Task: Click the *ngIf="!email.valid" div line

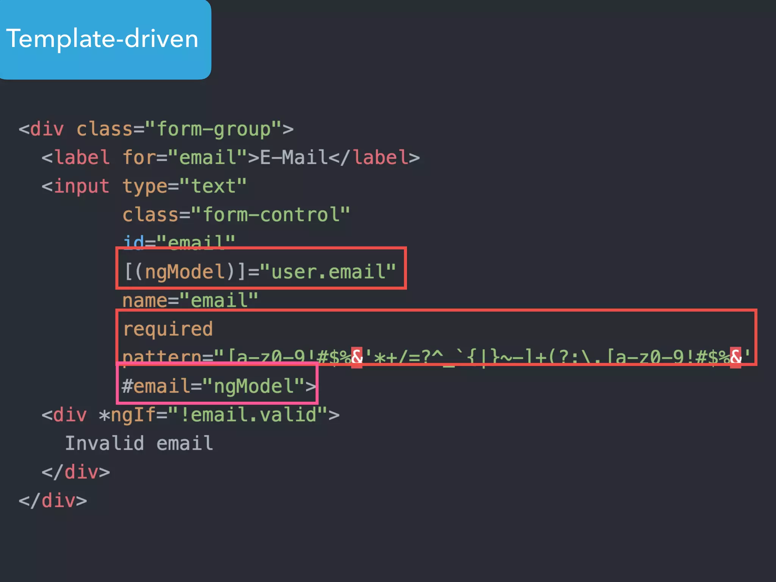Action: click(x=190, y=415)
